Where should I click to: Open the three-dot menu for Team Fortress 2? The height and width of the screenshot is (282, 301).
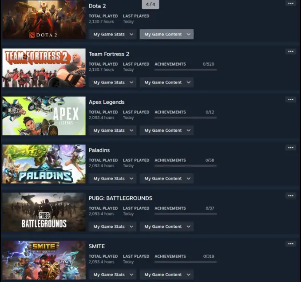point(291,51)
